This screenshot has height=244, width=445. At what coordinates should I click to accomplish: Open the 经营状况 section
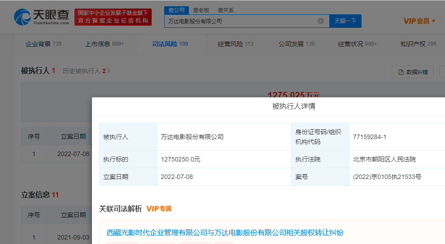coord(357,44)
